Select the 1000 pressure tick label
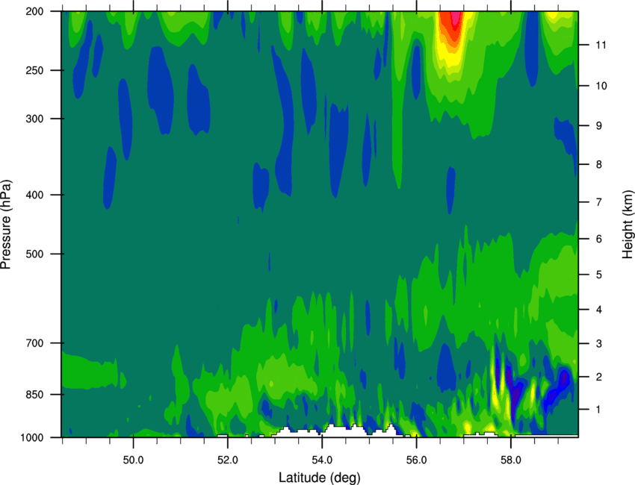The image size is (635, 485). coord(31,437)
